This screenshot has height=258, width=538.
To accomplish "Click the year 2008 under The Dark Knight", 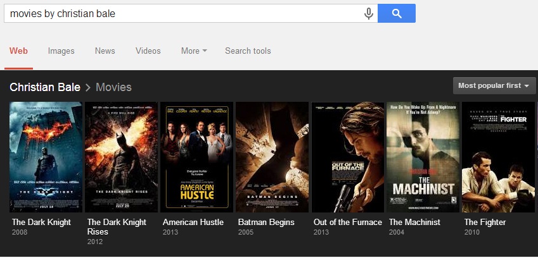I will [x=20, y=232].
